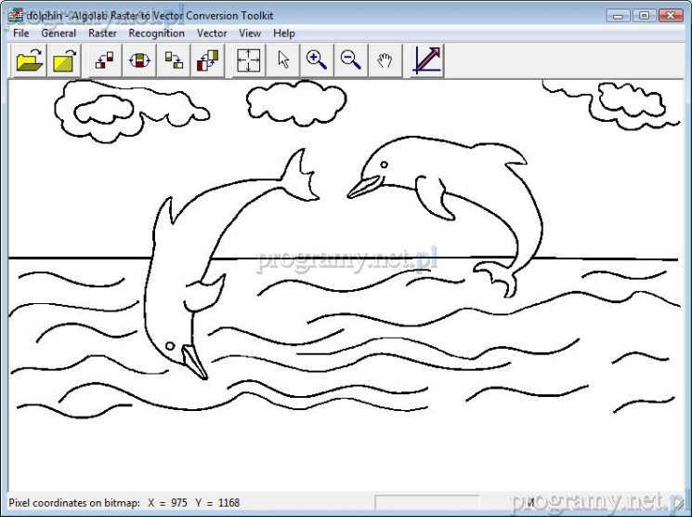The height and width of the screenshot is (517, 692).
Task: Expand the Vector menu
Action: coord(212,33)
